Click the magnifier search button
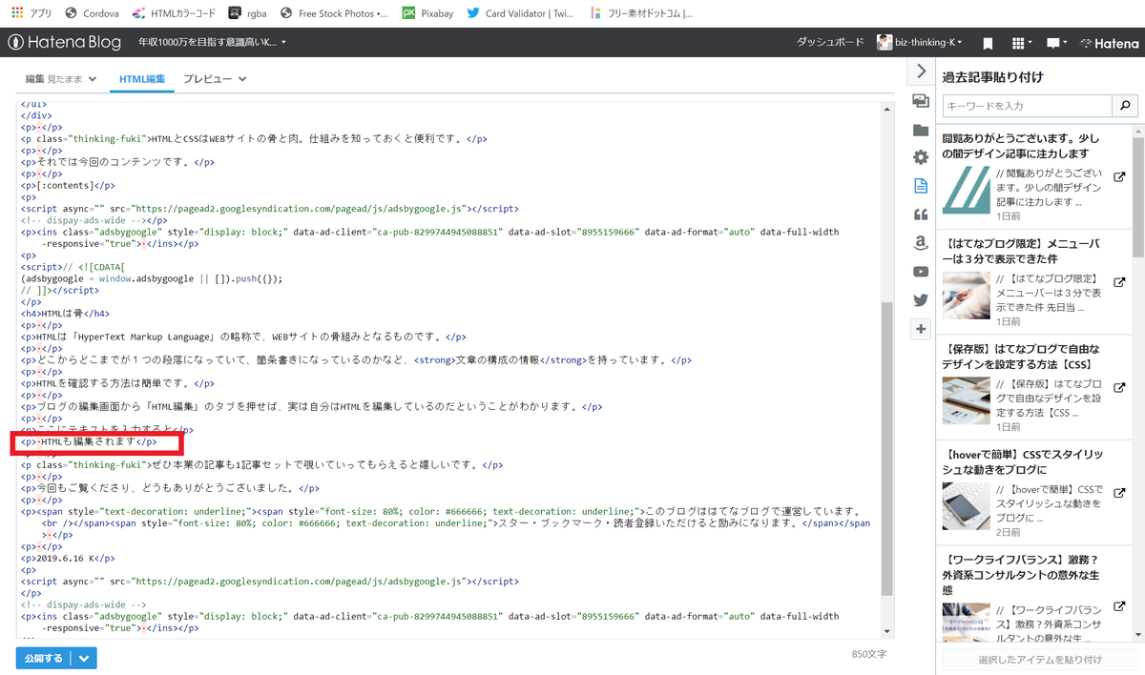Screen dimensions: 1145x675 tap(1125, 106)
